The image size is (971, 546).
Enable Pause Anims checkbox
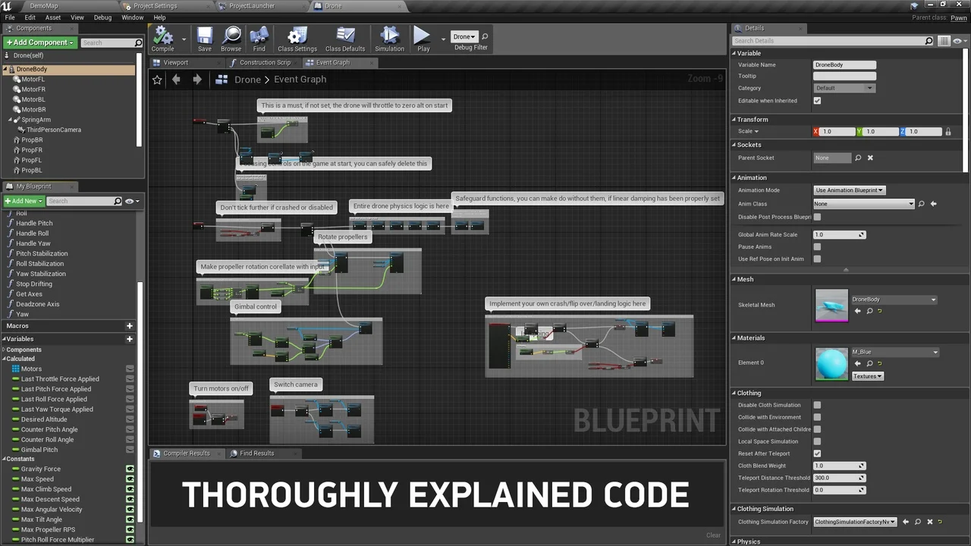pos(817,246)
